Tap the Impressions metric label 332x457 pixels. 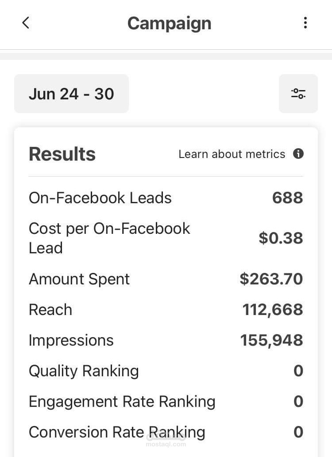[71, 340]
